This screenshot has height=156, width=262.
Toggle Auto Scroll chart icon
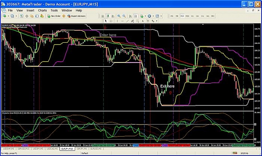point(130,16)
